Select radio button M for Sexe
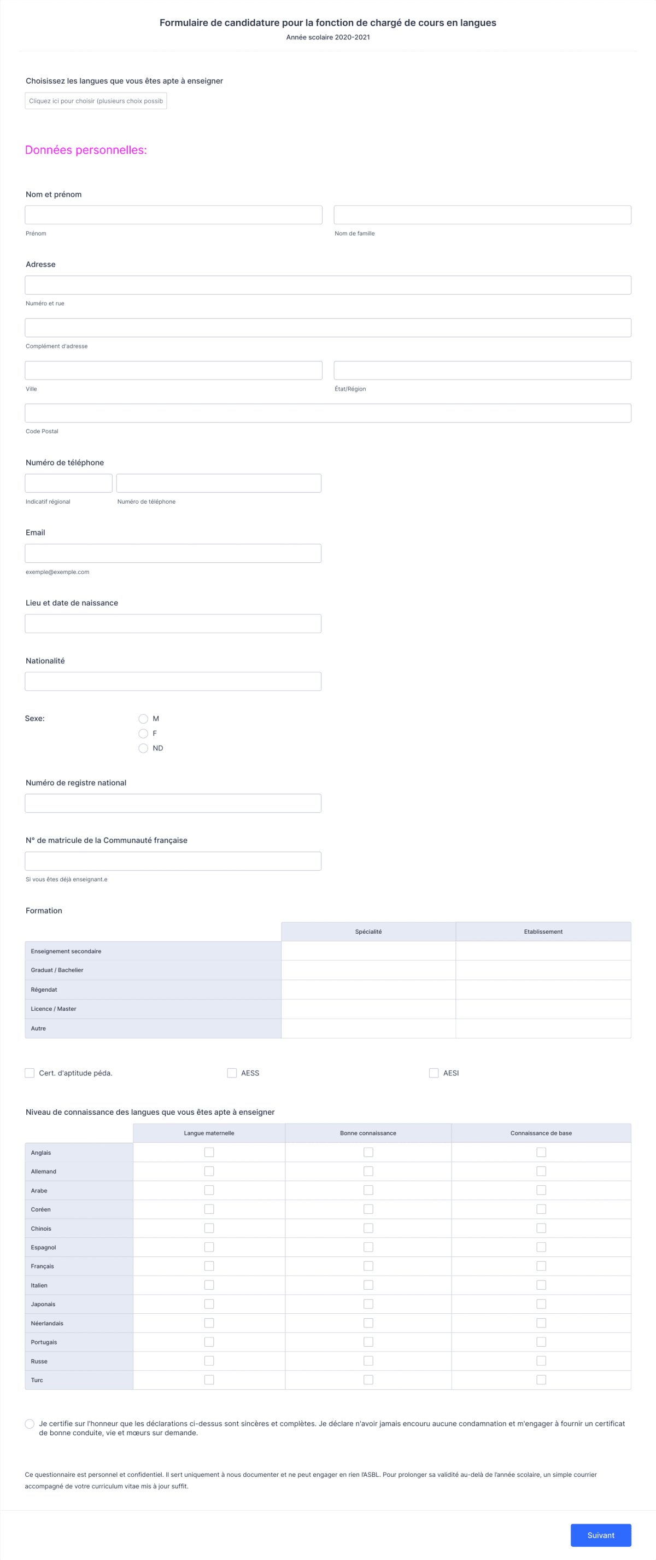 click(143, 718)
